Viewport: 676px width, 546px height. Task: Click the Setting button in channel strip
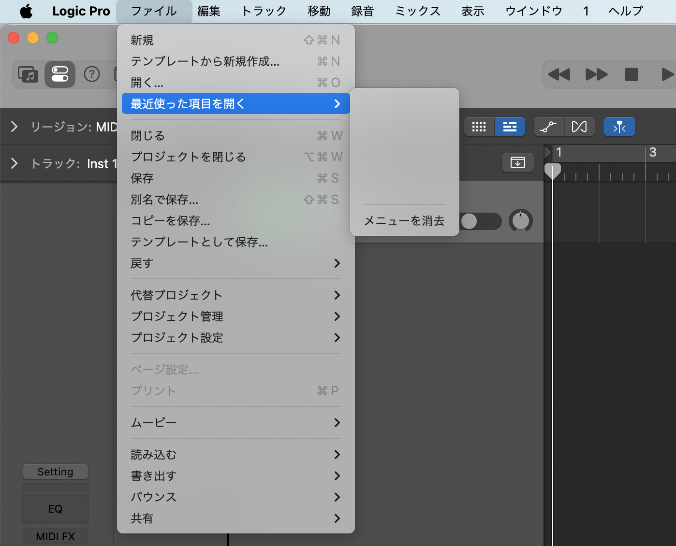click(x=56, y=472)
